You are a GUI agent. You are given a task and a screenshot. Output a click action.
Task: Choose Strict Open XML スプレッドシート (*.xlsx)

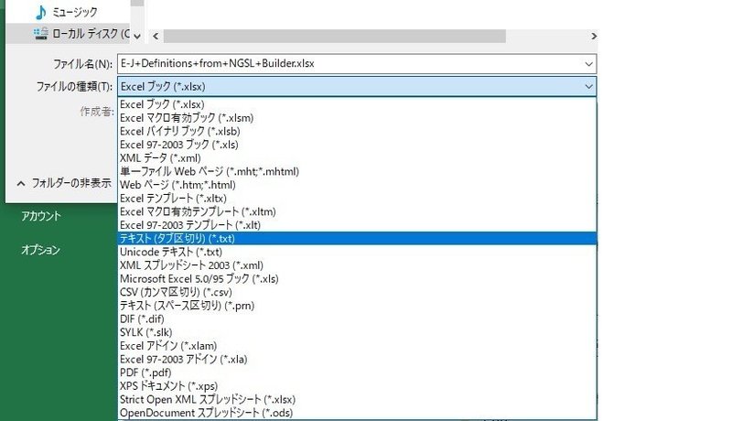tap(357, 400)
